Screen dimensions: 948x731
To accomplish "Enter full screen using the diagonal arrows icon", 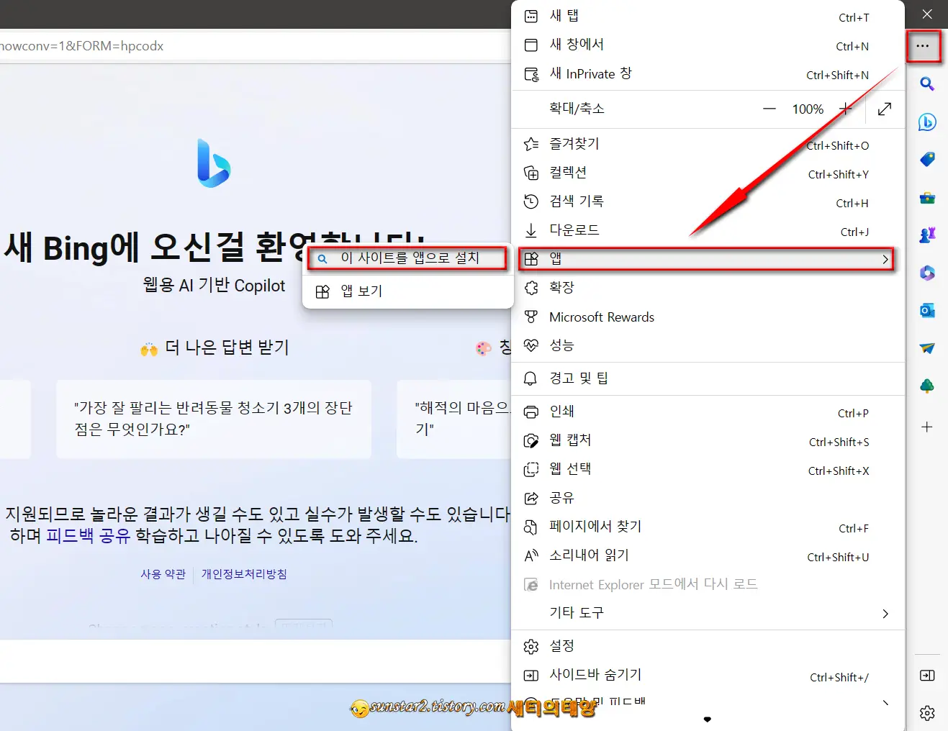I will tap(884, 109).
